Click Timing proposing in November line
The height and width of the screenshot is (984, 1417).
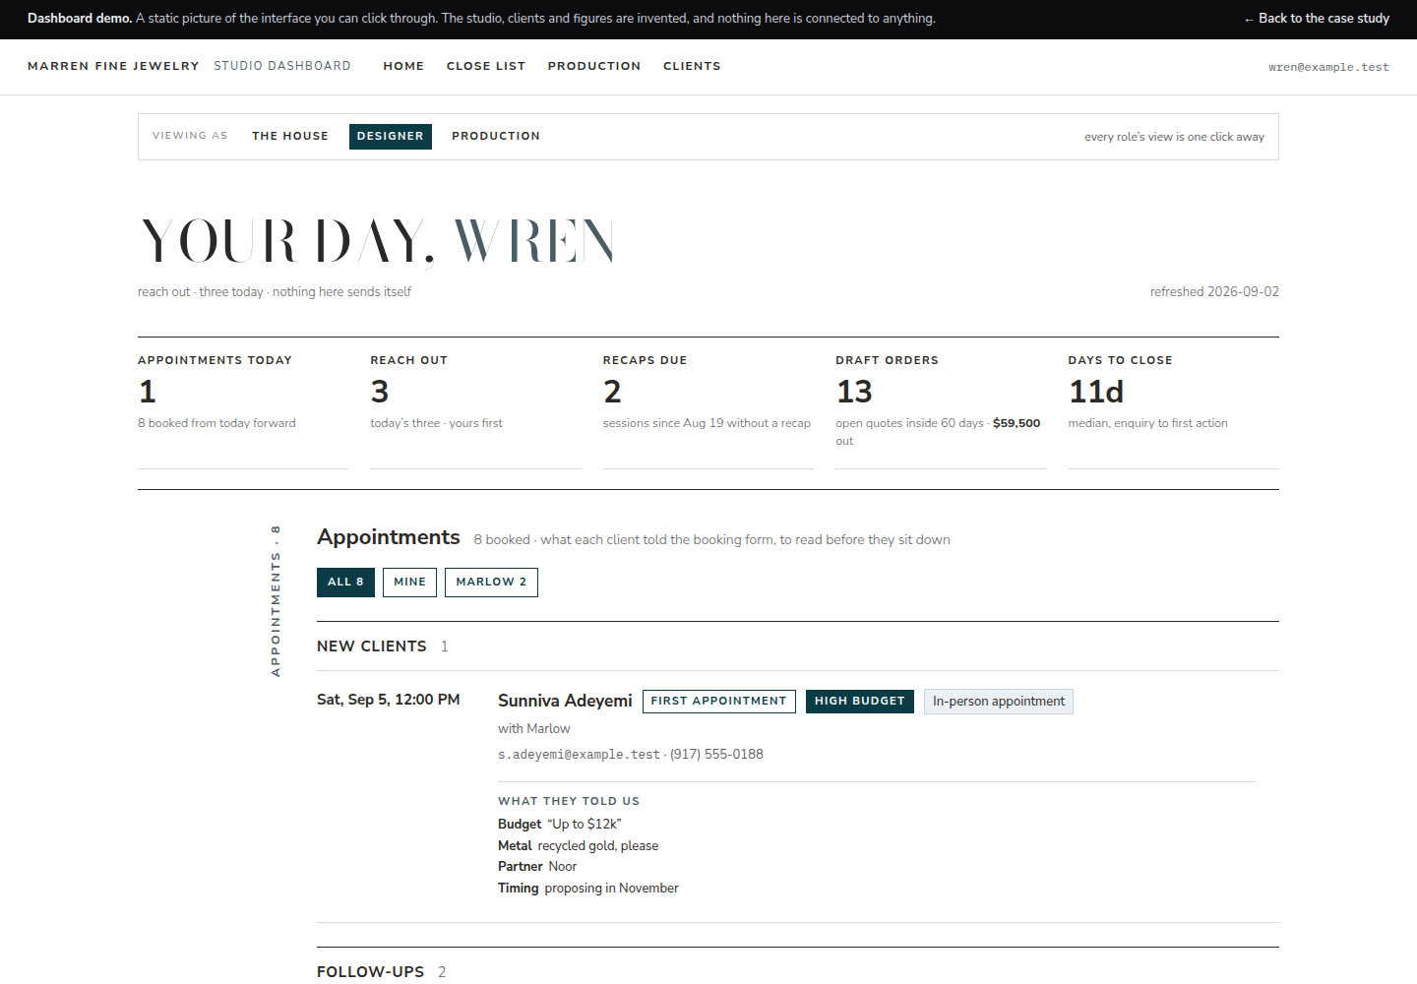[588, 889]
